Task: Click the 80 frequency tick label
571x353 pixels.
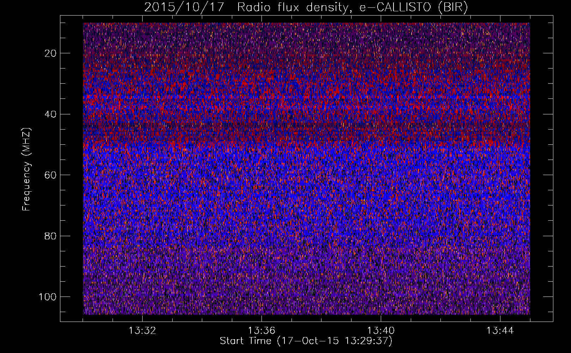Action: coord(51,236)
